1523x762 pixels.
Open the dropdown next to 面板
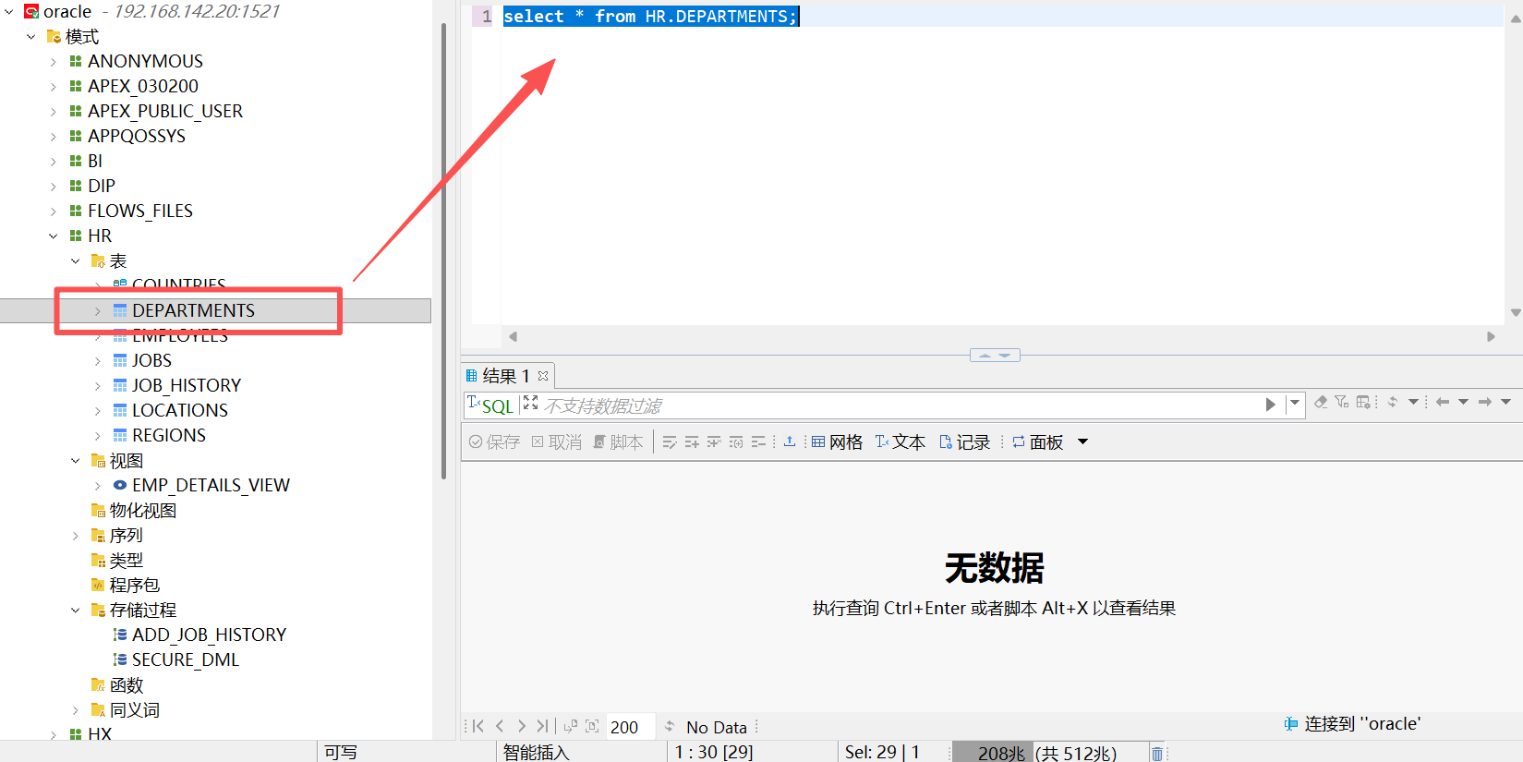pos(1083,442)
